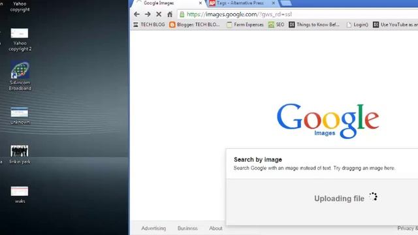Open the Farm Expenses bookmark
This screenshot has height=235, width=418.
tap(245, 25)
